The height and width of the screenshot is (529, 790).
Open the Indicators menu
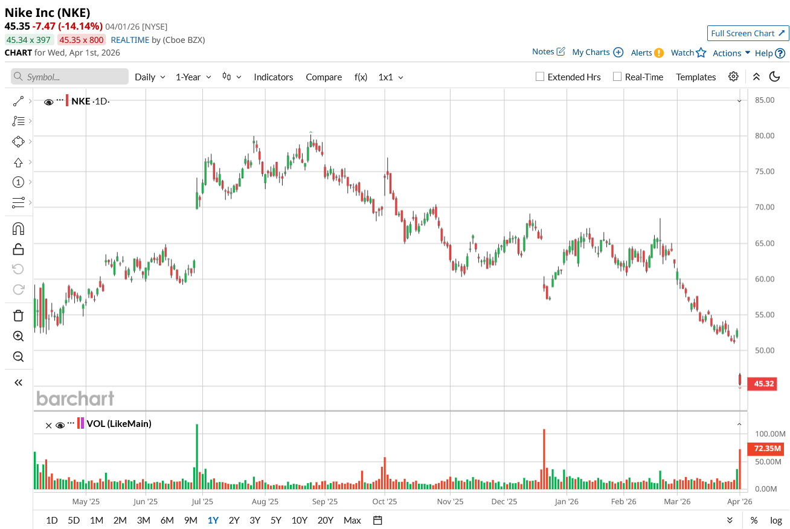click(x=274, y=77)
